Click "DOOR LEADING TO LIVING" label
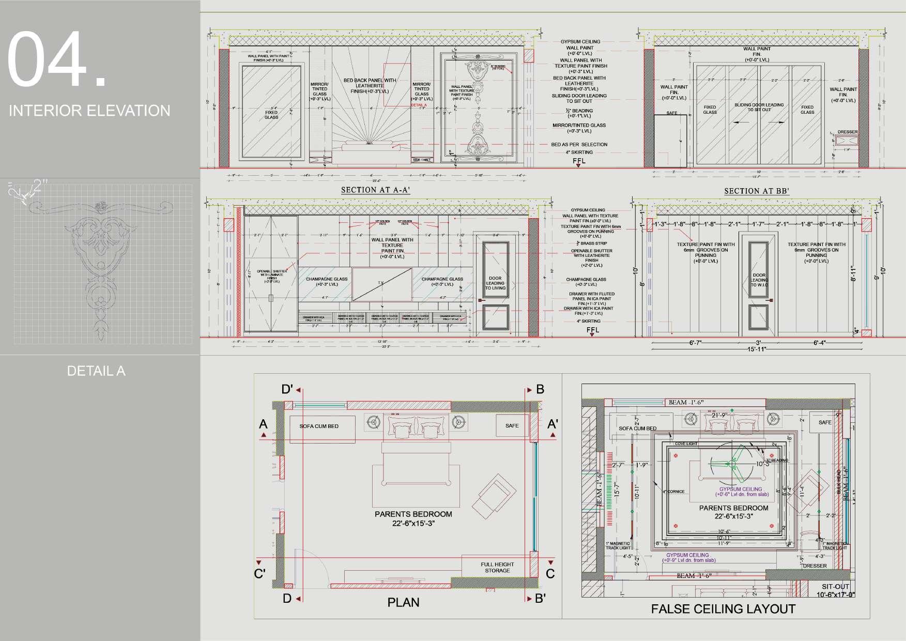Screen dimensions: 906x641 tap(495, 283)
